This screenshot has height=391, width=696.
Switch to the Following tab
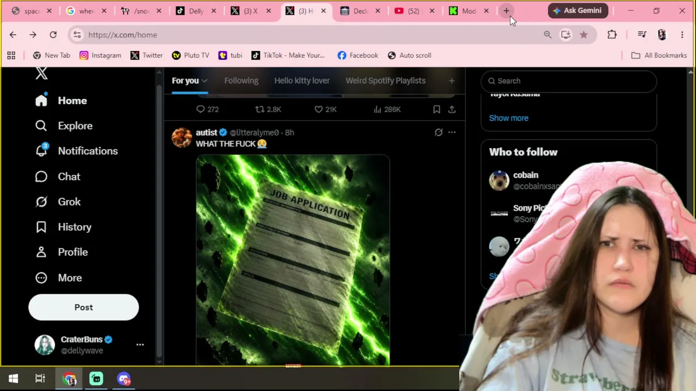(x=241, y=80)
